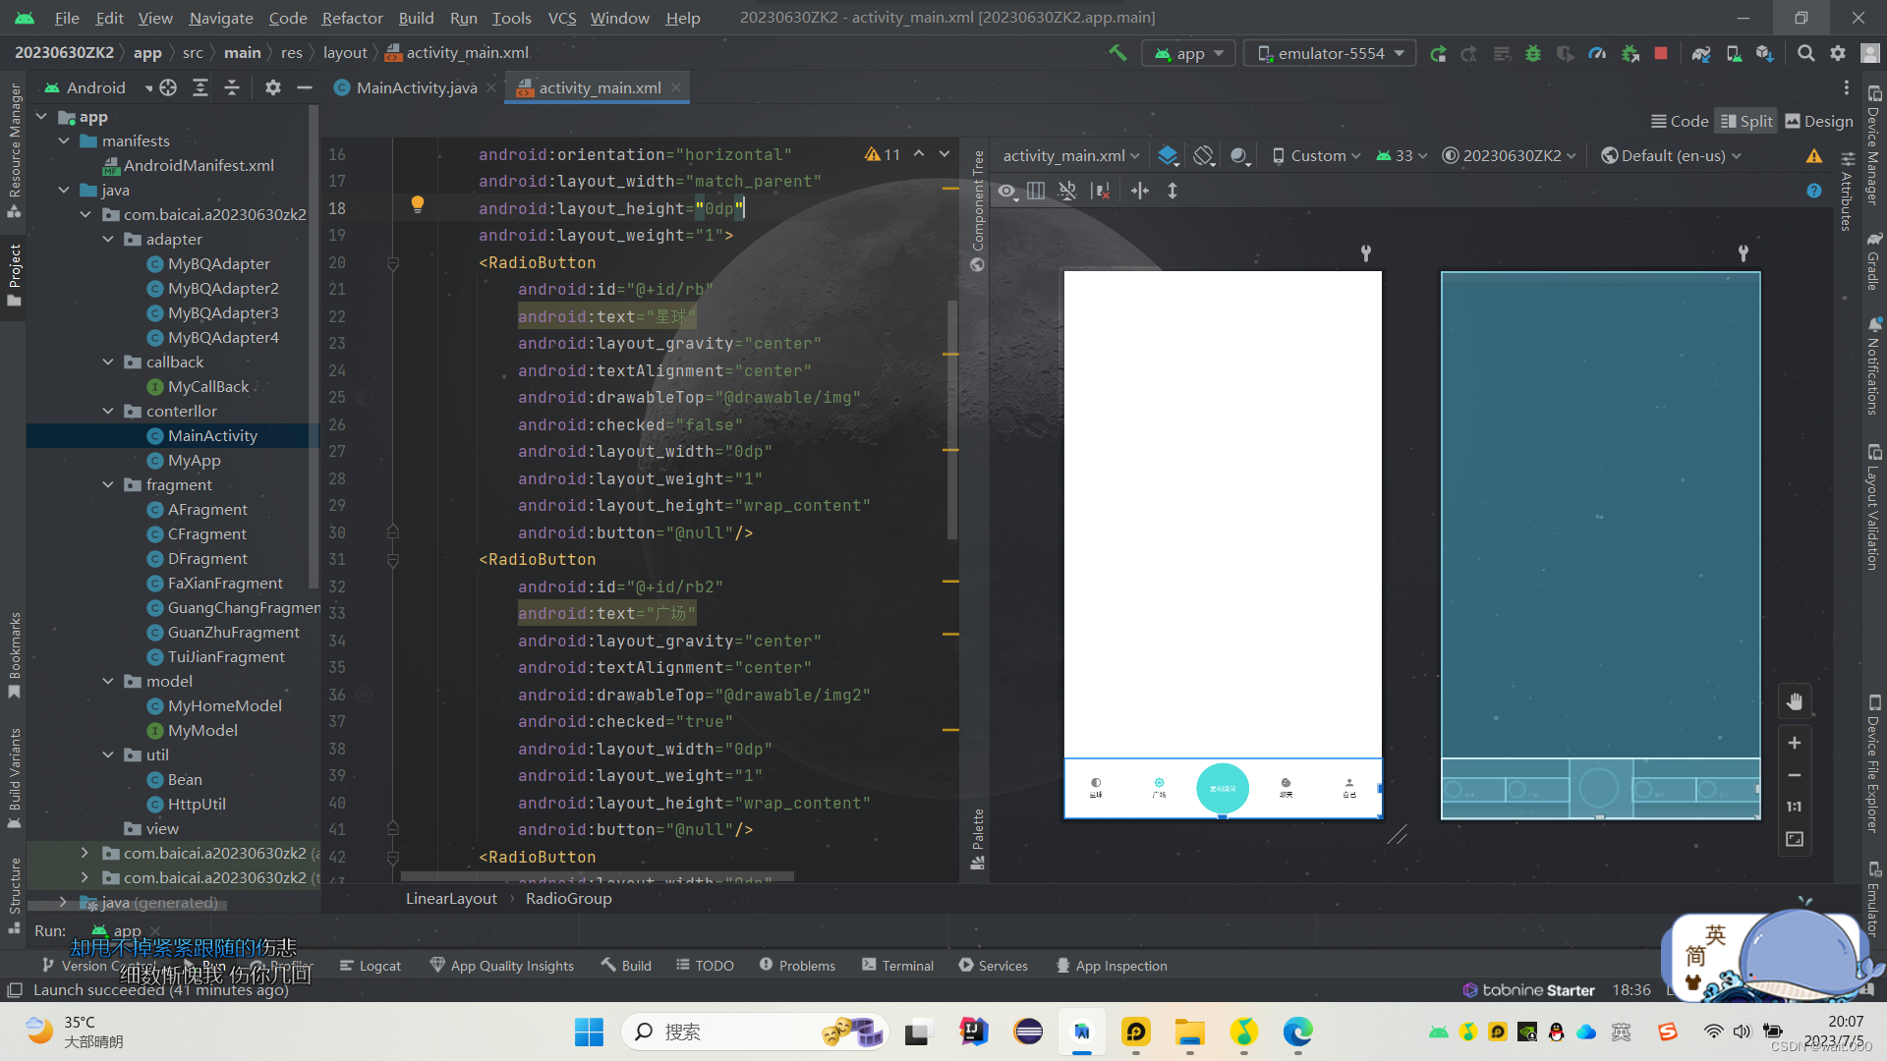
Task: Open the Refactor menu
Action: [352, 18]
